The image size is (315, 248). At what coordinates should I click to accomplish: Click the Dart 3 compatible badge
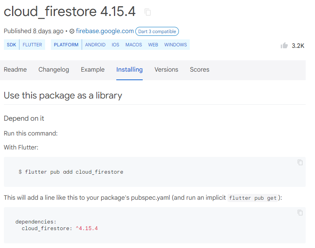157,32
